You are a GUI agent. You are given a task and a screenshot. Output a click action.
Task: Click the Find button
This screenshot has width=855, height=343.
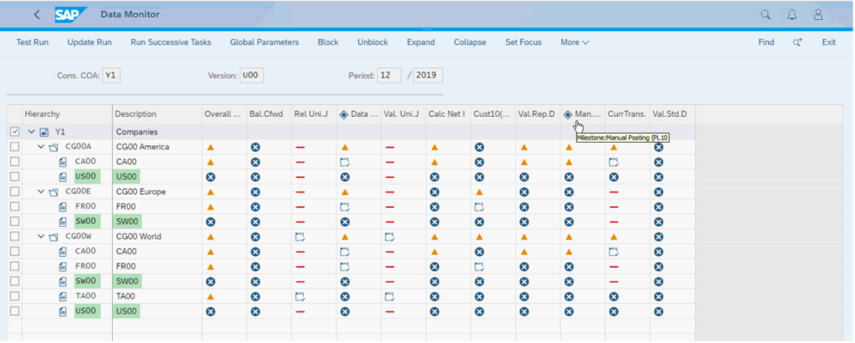766,42
